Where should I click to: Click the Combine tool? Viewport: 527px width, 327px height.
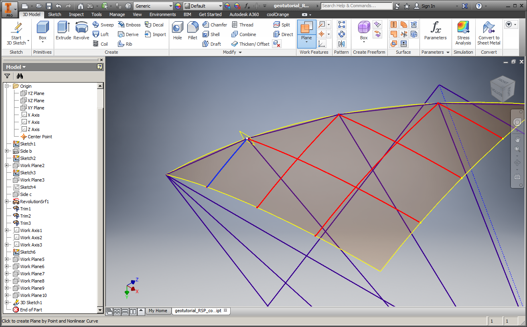click(243, 34)
